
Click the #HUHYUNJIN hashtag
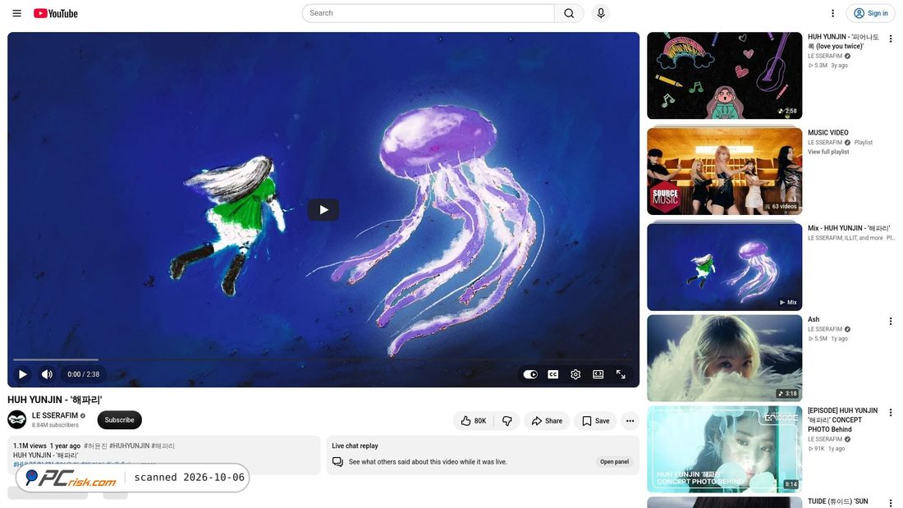click(x=129, y=446)
